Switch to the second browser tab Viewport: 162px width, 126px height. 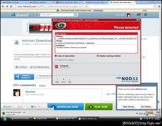click(42, 2)
